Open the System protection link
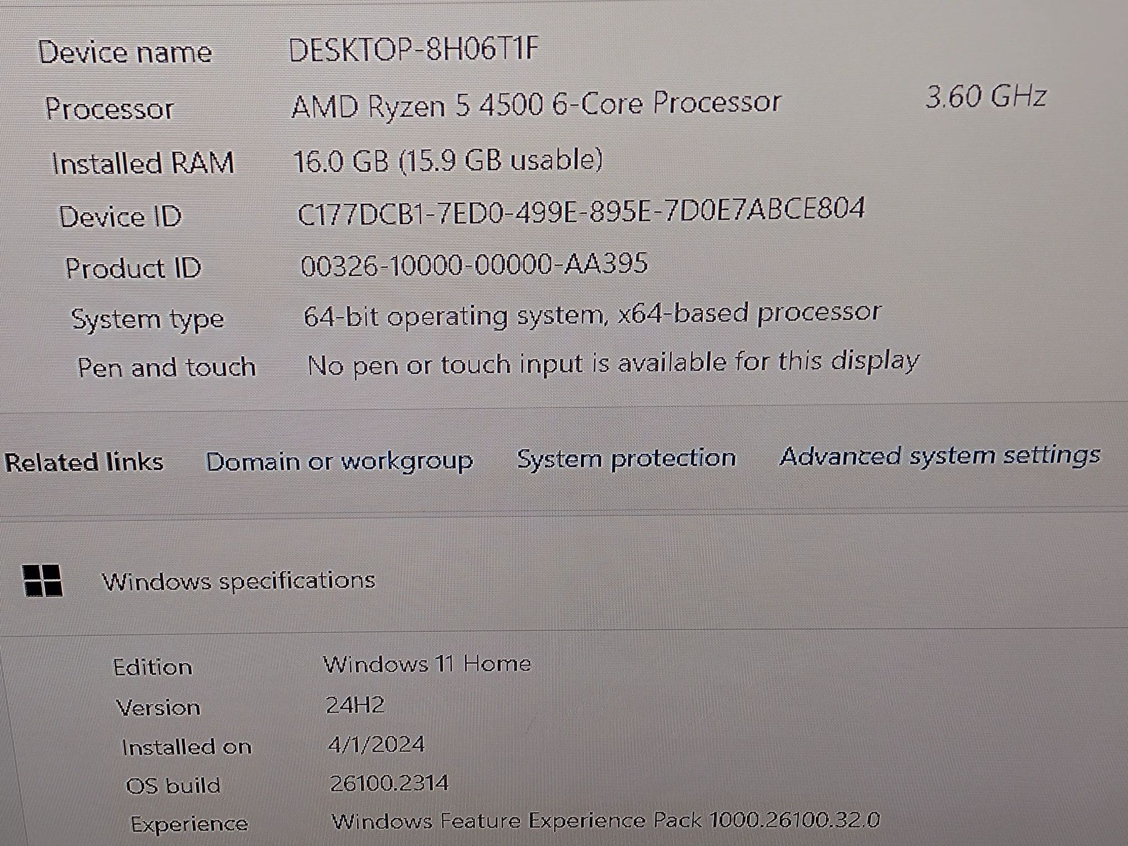 click(x=626, y=459)
